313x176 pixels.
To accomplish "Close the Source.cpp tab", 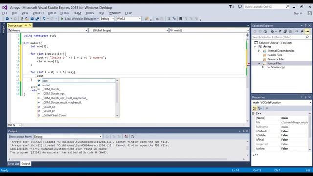I will (x=30, y=25).
